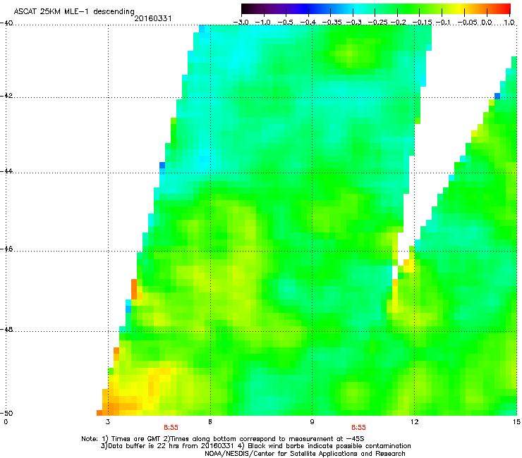Select the -0.1 color scale label
Viewport: 522px width, 458px height.
(442, 23)
